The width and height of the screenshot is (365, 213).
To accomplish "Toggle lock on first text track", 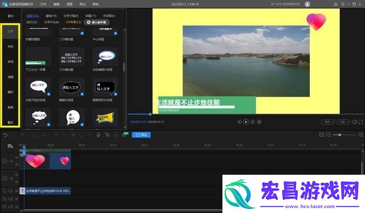I will point(11,191).
